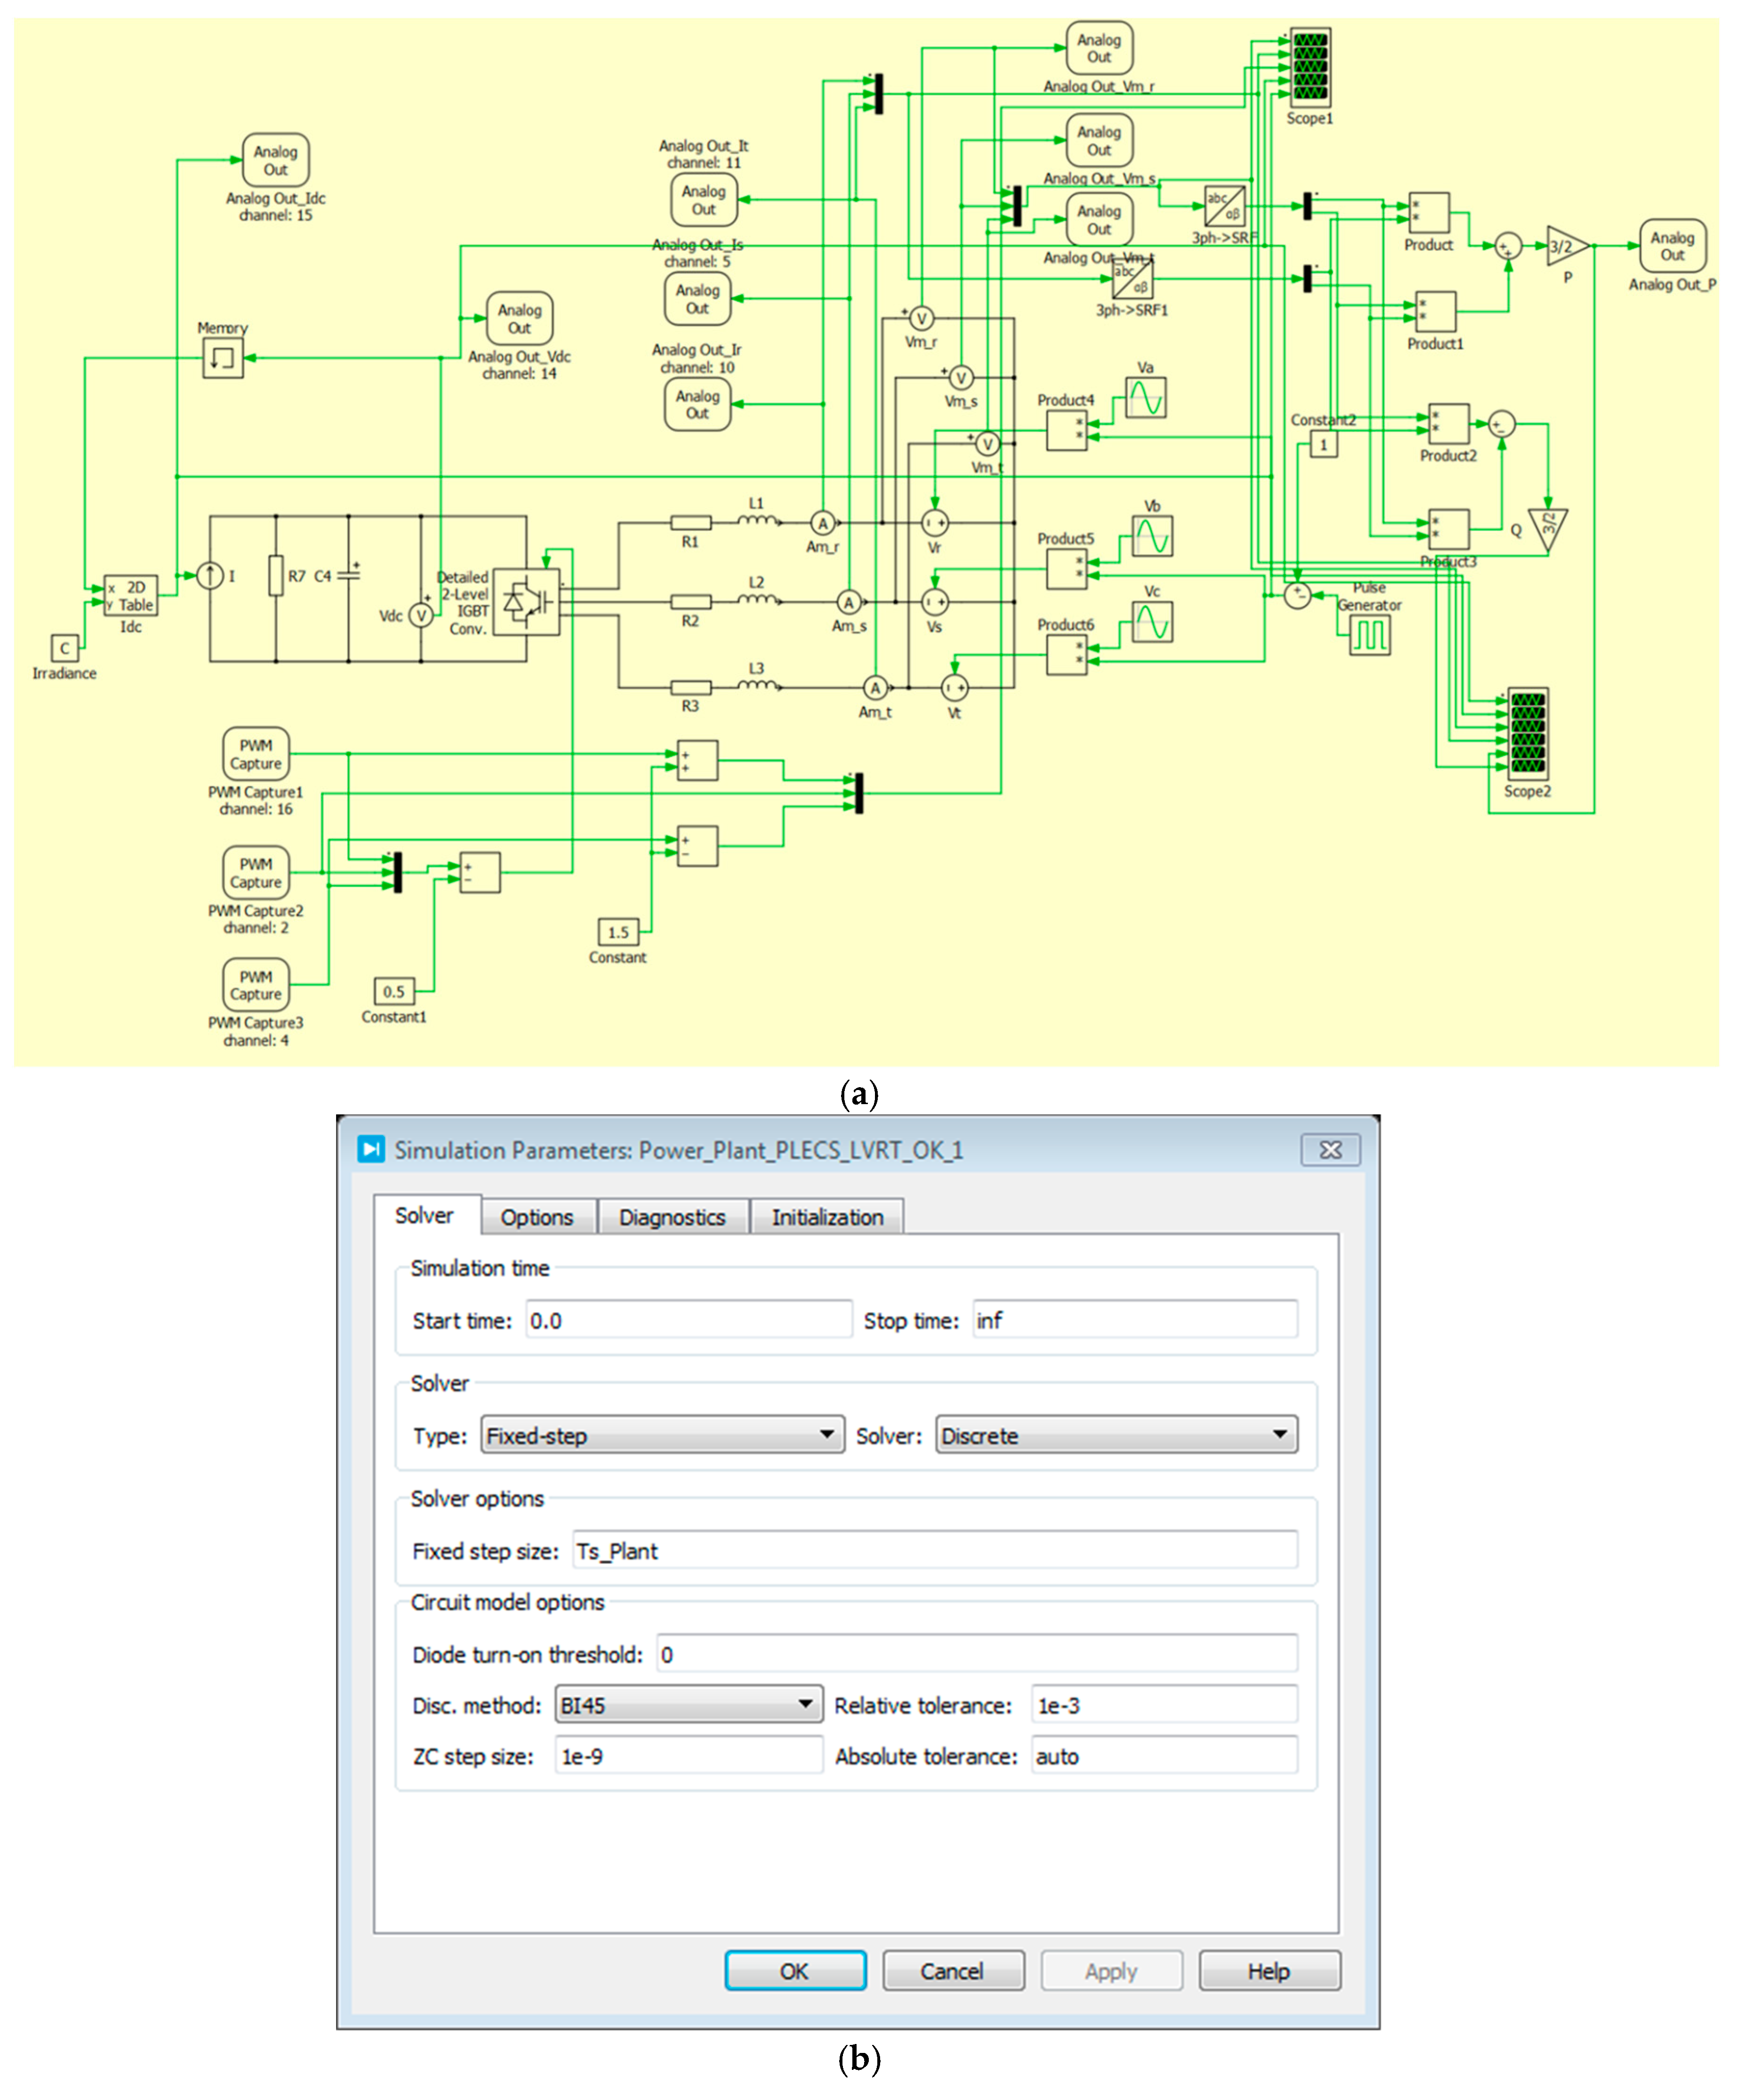Click the IGBT converter block
The image size is (1740, 2100).
(527, 601)
